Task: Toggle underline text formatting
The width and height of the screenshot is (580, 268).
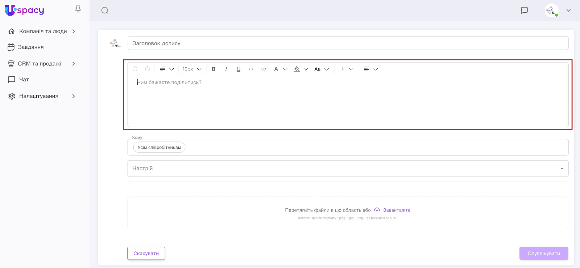Action: point(239,69)
